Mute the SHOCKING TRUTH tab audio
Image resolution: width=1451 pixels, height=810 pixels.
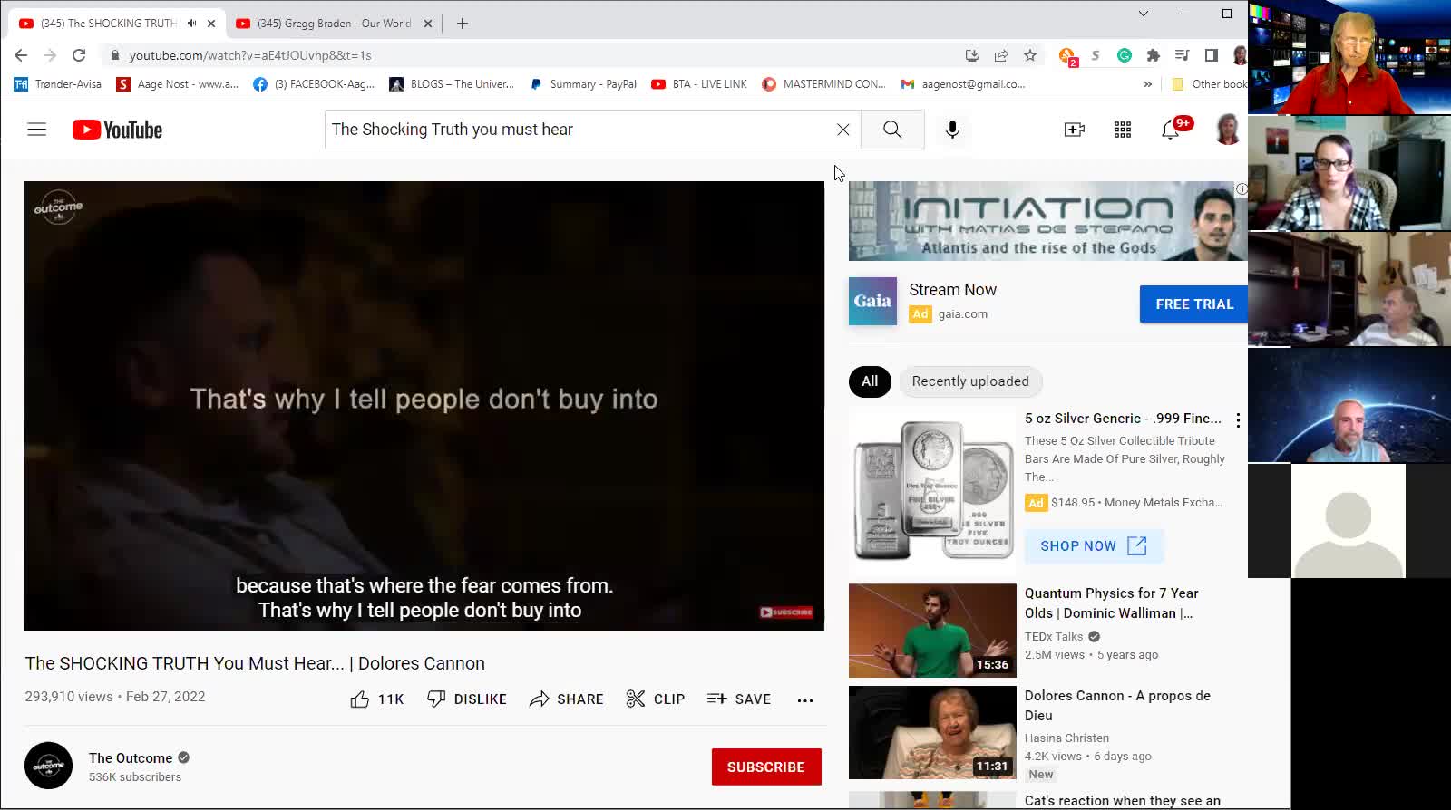(191, 24)
